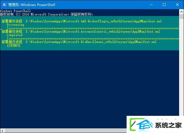Click the horizontal scrollbar left arrow
This screenshot has width=184, height=133.
tap(2, 131)
